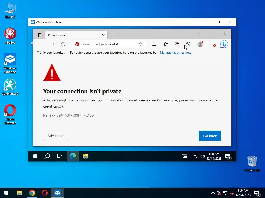The width and height of the screenshot is (265, 198).
Task: Click the Sandbox volume tray icon
Action: click(202, 156)
